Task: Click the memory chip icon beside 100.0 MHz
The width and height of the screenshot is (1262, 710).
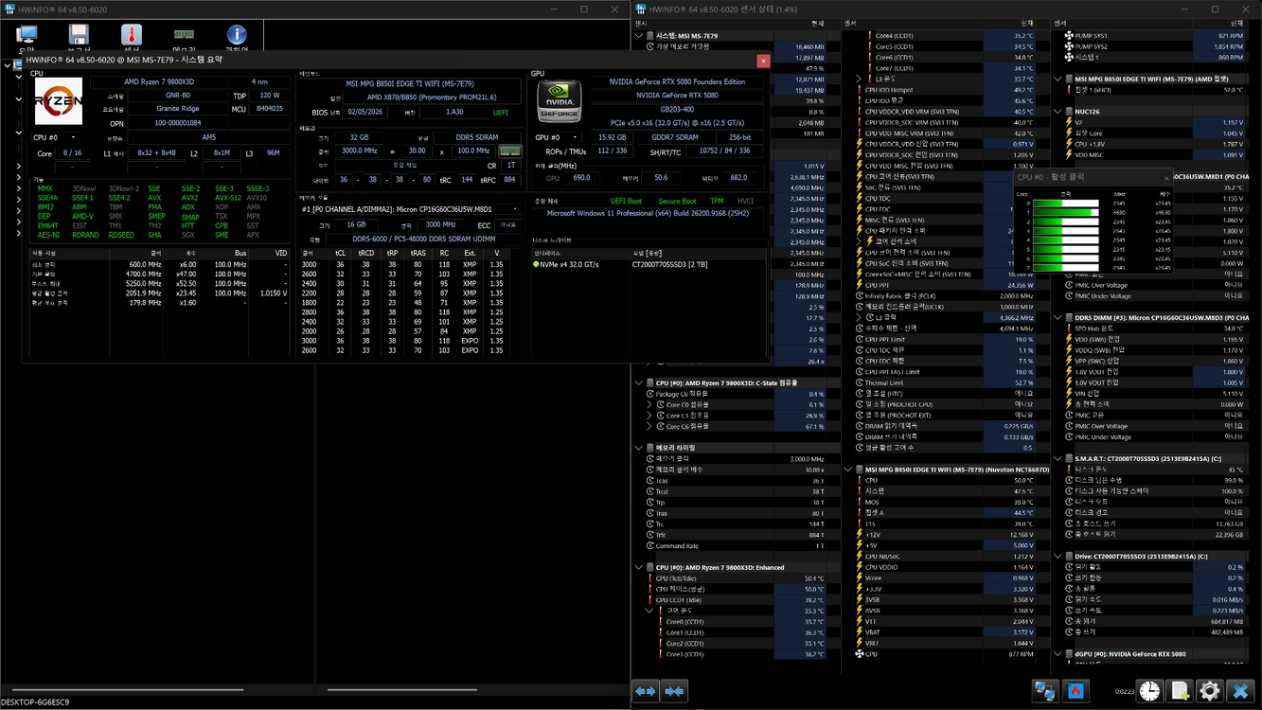Action: coord(510,151)
